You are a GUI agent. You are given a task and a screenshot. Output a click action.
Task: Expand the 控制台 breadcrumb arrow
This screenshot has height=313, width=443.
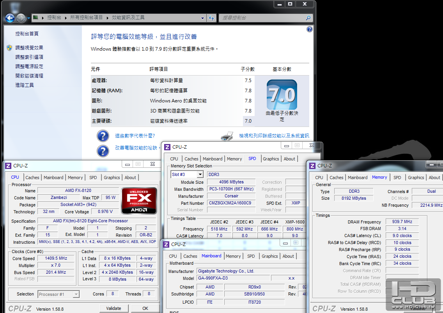66,18
